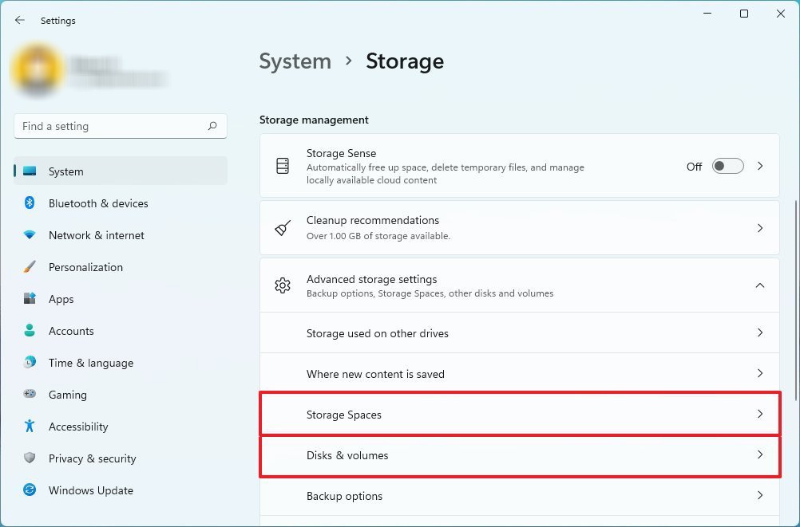The height and width of the screenshot is (527, 800).
Task: Collapse Advanced storage settings chevron
Action: click(759, 285)
